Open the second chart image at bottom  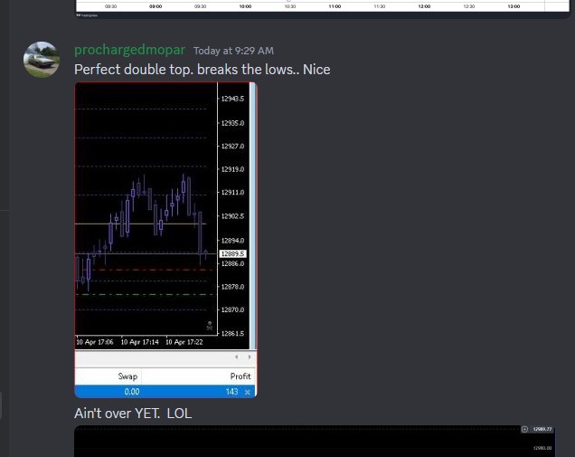(x=315, y=442)
